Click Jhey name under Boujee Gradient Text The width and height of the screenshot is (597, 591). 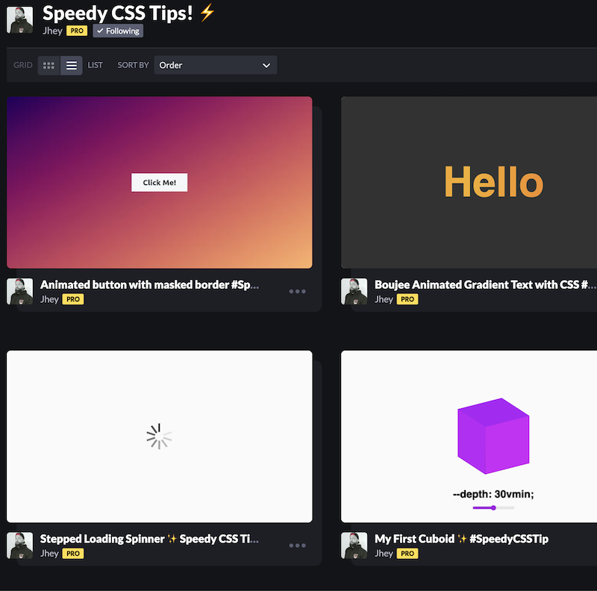pyautogui.click(x=384, y=299)
